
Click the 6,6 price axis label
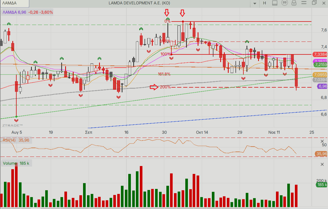324,114
